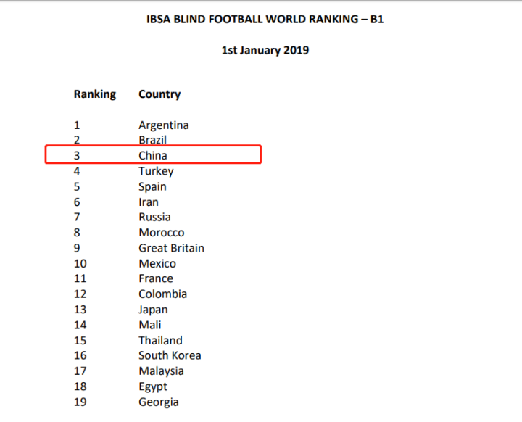Click on France in the list
This screenshot has width=522, height=422.
[156, 278]
